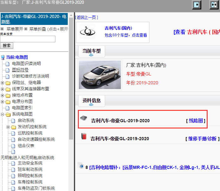The height and width of the screenshot is (191, 220).
Task: Click 菜单展开 to expand the menu
Action: (15, 29)
